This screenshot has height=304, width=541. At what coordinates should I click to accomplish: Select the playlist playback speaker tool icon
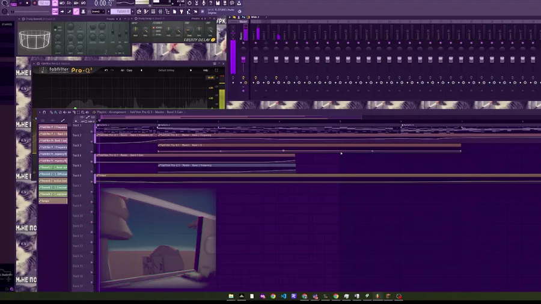click(x=87, y=112)
